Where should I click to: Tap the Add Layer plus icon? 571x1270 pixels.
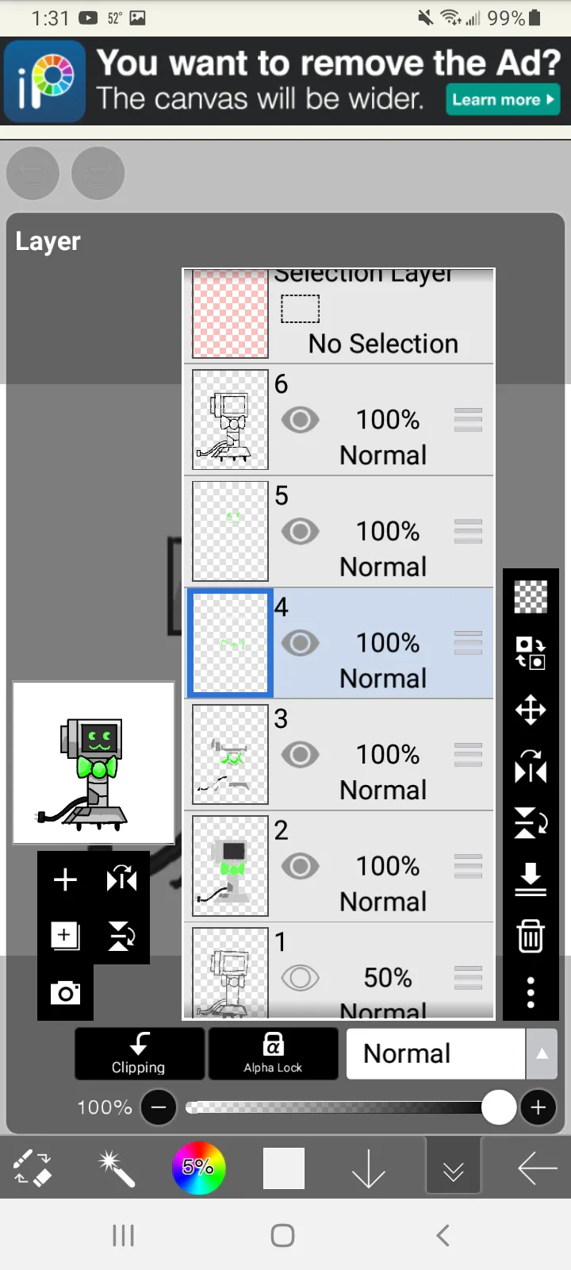[x=65, y=879]
